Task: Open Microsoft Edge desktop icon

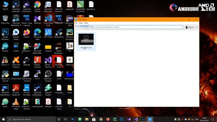Action: click(38, 34)
